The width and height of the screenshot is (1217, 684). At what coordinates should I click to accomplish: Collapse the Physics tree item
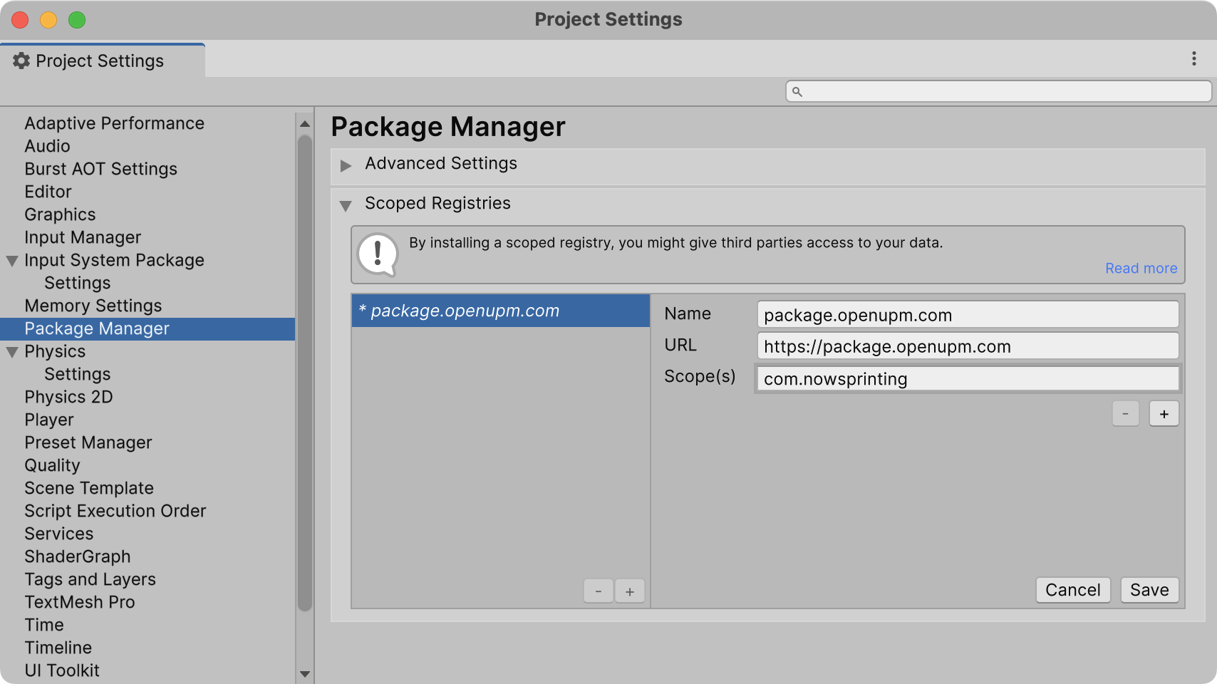pos(12,352)
